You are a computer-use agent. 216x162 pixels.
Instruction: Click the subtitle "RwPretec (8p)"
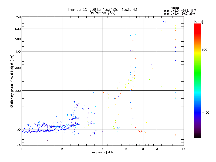coord(102,13)
